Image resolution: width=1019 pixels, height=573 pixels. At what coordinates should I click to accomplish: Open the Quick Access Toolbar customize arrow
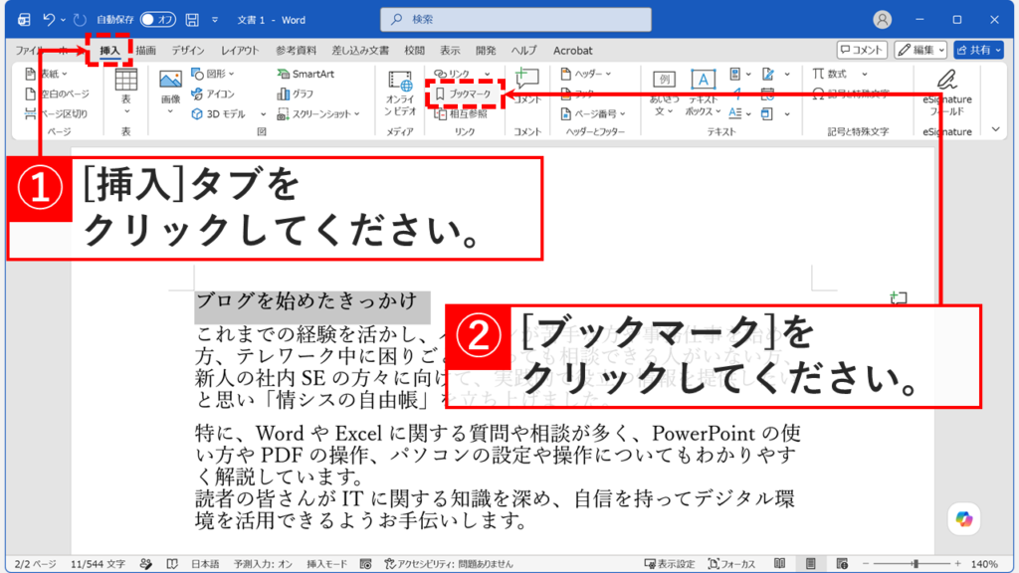215,20
